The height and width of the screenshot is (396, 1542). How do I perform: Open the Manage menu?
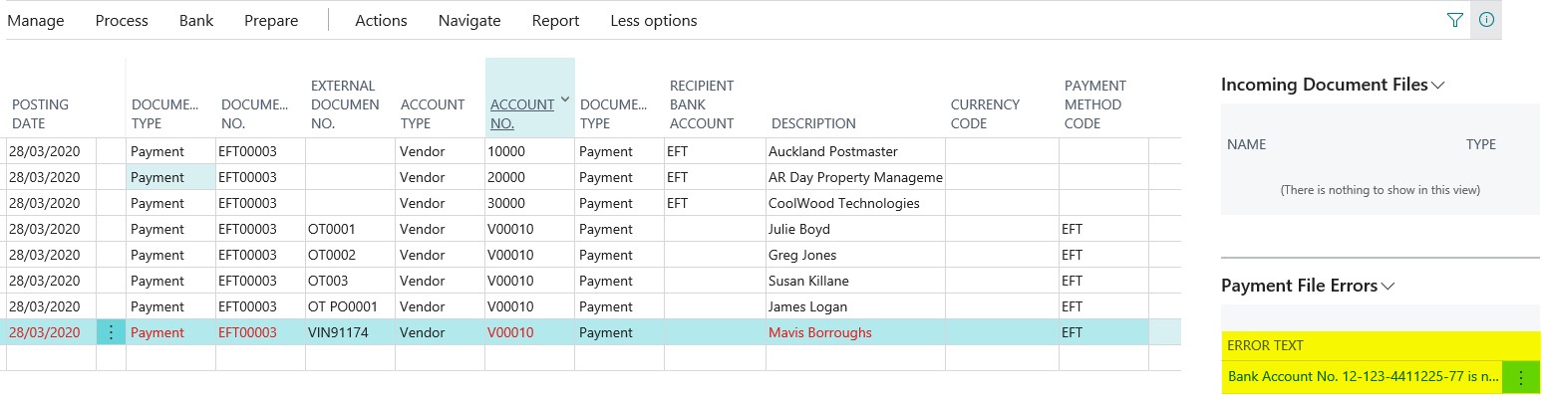point(36,20)
